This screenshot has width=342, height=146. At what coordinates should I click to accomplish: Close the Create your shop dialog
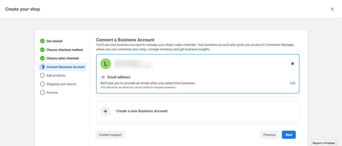point(332,9)
